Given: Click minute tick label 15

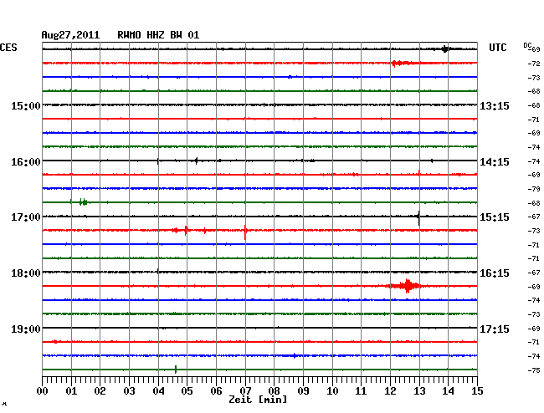Looking at the screenshot, I should (477, 390).
